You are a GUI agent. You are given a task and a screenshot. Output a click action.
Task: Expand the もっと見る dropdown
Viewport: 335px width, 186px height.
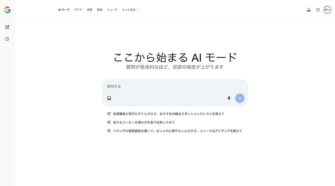[x=130, y=10]
